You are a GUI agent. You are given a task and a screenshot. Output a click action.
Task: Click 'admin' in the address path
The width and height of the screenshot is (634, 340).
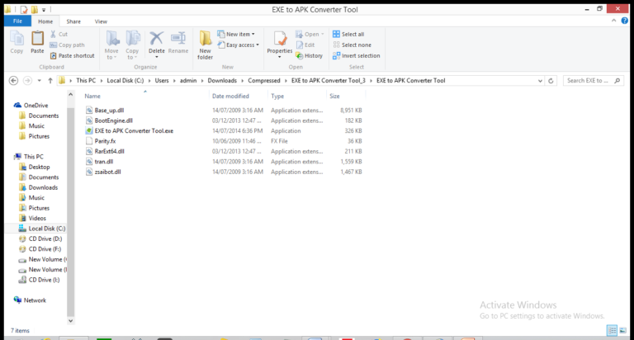188,80
